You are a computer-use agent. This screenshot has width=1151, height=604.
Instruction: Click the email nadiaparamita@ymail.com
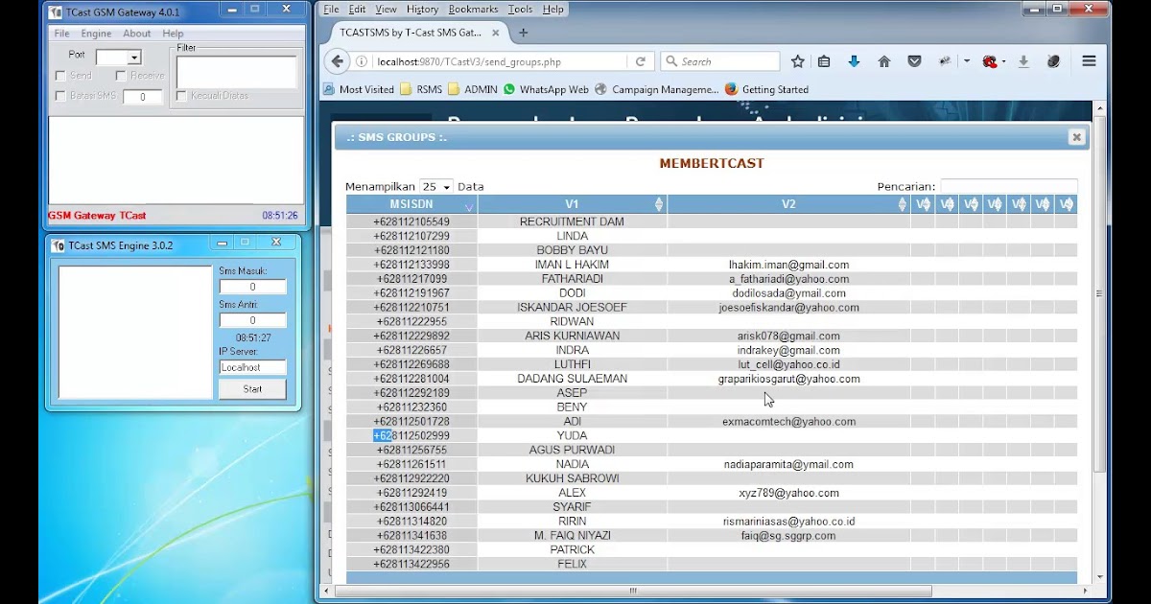tap(788, 464)
